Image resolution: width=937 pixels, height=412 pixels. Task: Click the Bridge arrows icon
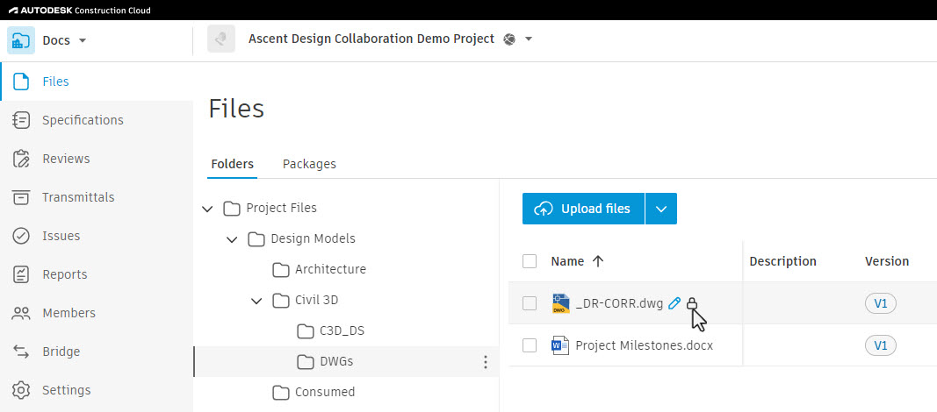[21, 352]
